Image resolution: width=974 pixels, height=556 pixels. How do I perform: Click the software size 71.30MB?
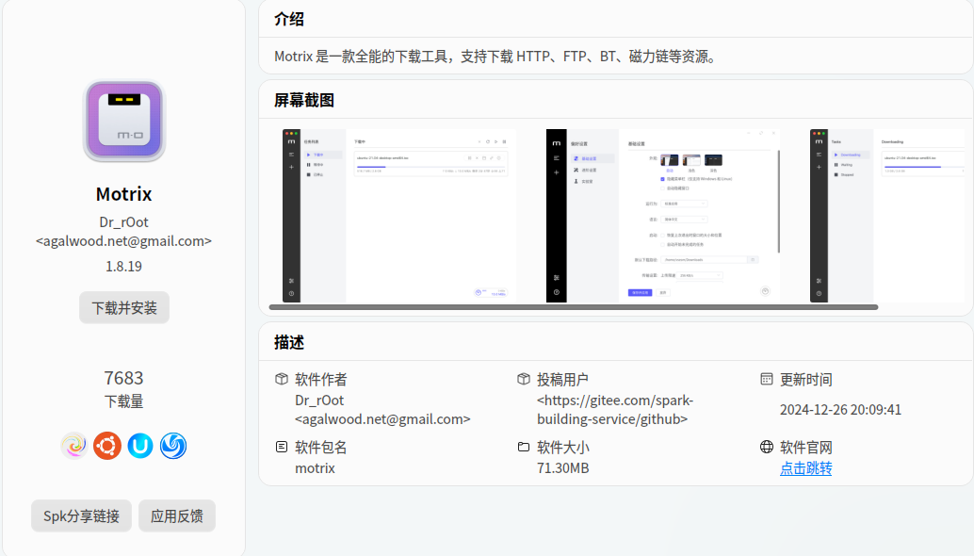(x=562, y=468)
